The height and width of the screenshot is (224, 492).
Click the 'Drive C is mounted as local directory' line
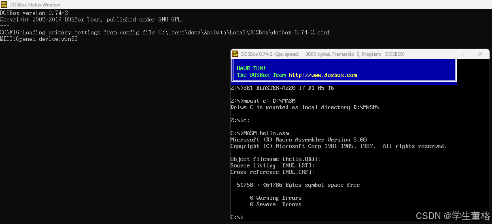pos(305,107)
